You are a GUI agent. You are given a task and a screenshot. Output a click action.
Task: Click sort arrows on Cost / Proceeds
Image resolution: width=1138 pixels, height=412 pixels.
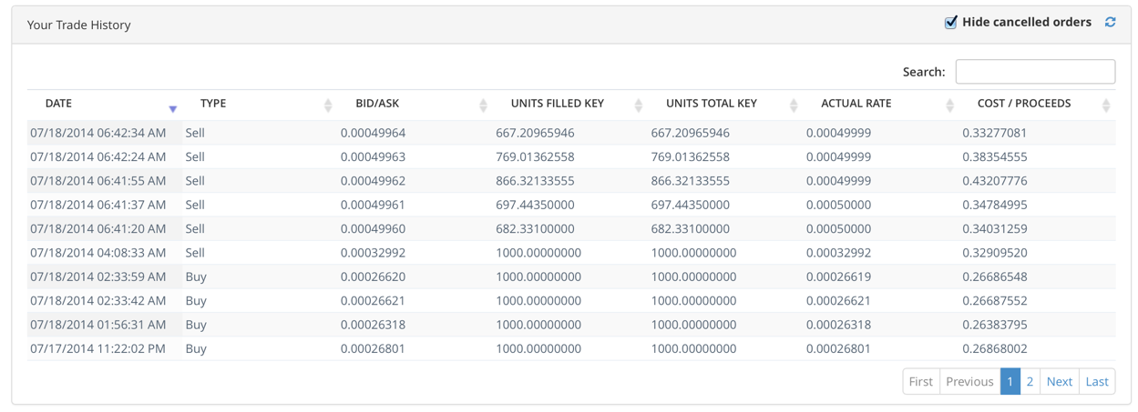(x=1106, y=106)
